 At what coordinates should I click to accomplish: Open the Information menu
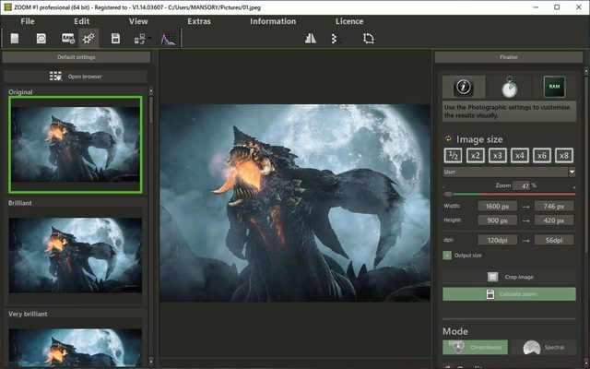point(273,20)
